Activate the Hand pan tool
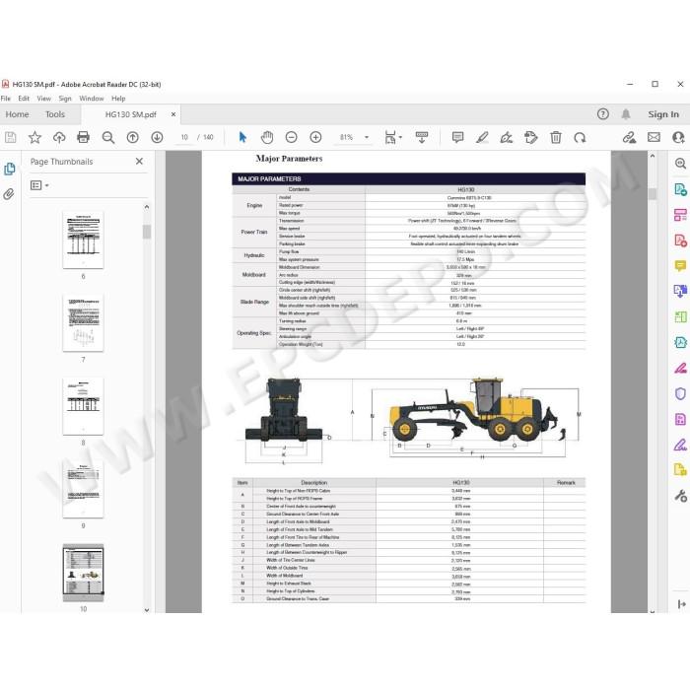690x690 pixels. [267, 138]
